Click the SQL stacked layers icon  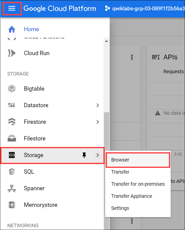click(x=12, y=172)
